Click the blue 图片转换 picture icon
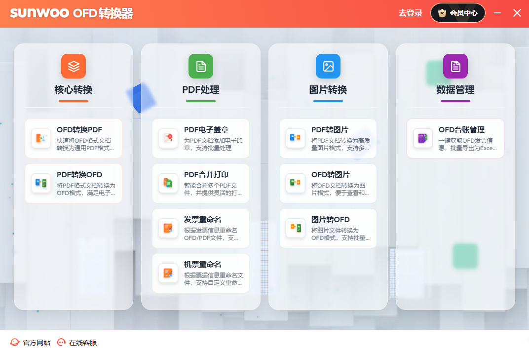Image resolution: width=529 pixels, height=352 pixels. pos(328,66)
